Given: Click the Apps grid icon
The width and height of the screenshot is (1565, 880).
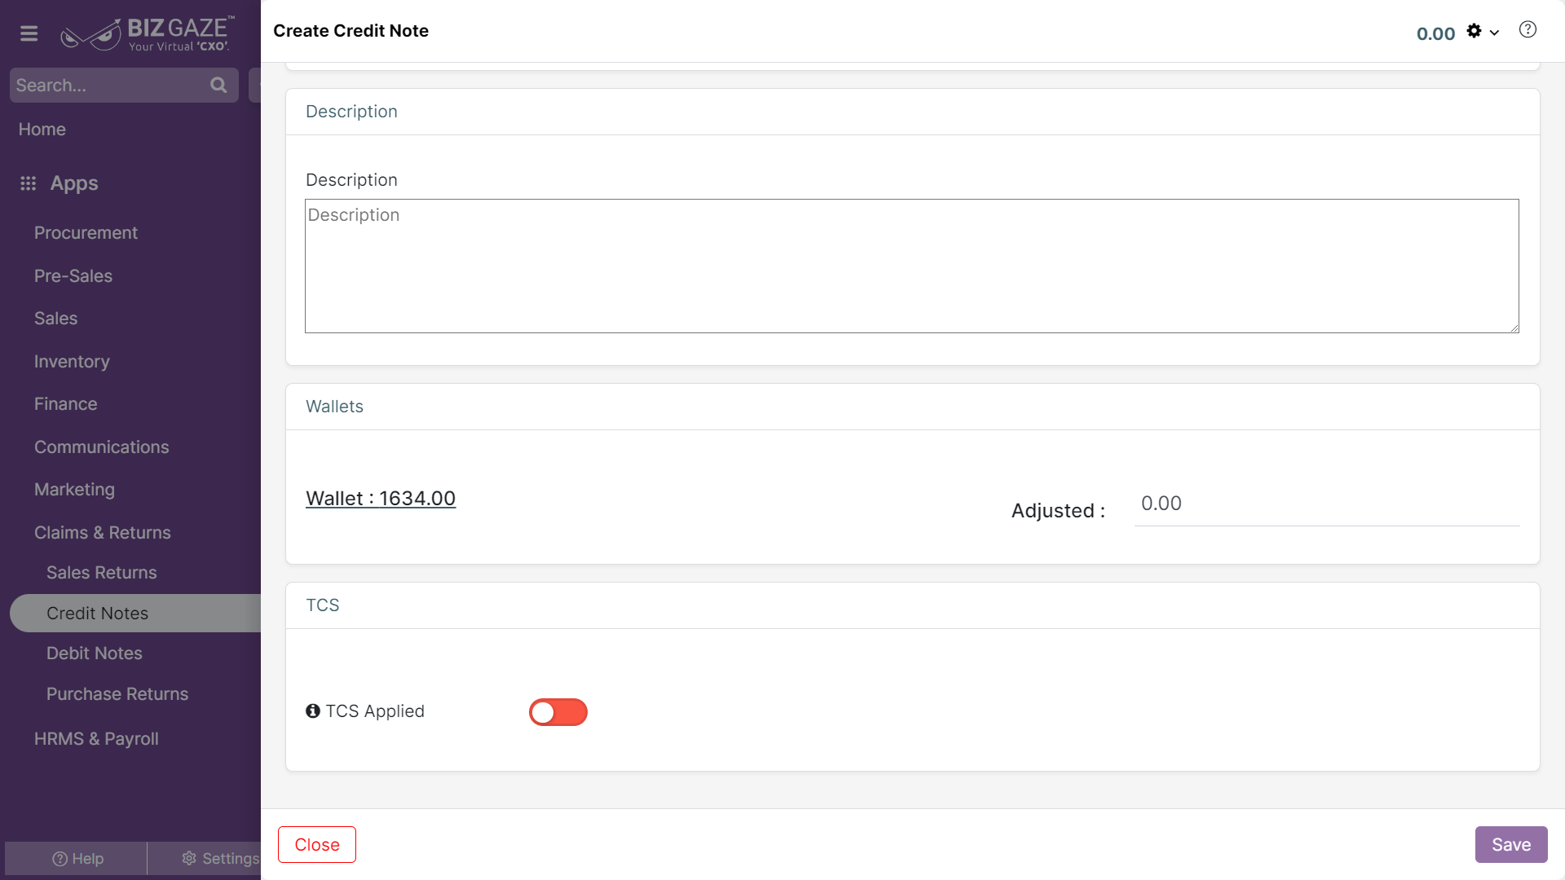Looking at the screenshot, I should coord(29,183).
